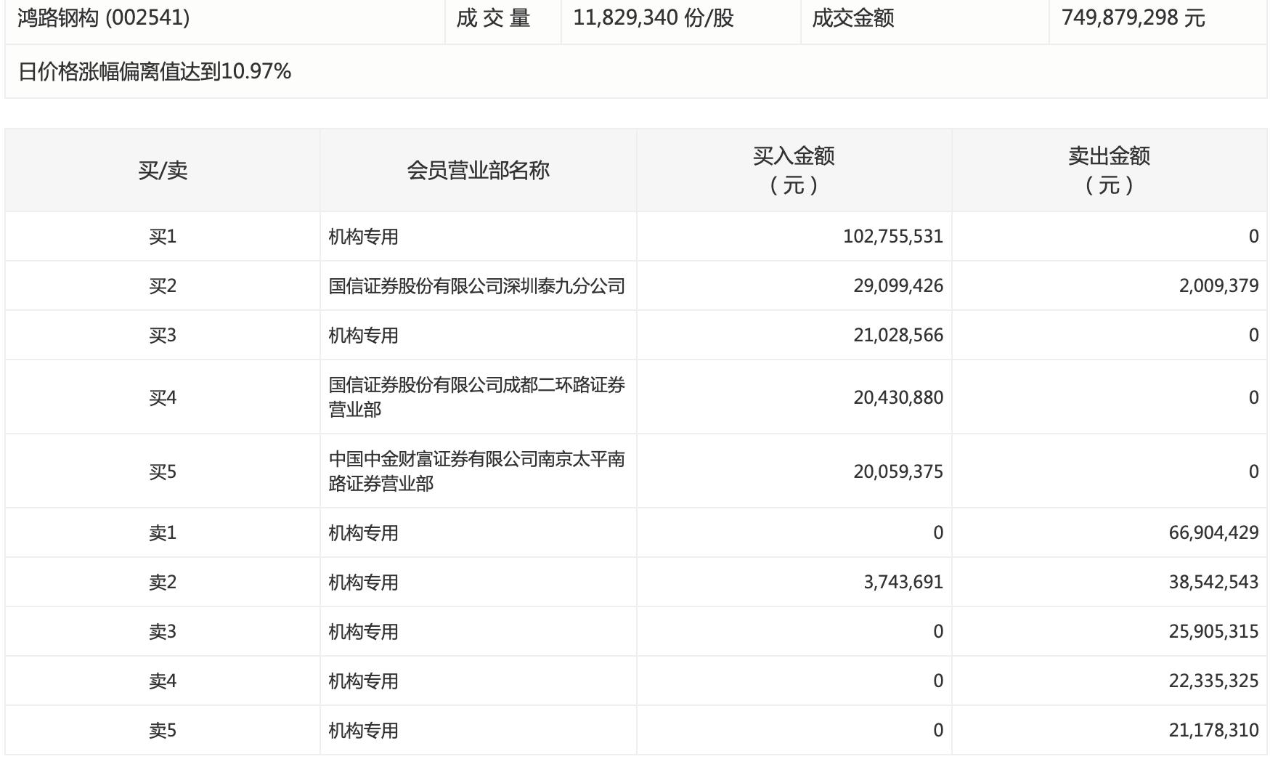Select buy amount 20,430,880
1278x767 pixels.
tap(898, 398)
